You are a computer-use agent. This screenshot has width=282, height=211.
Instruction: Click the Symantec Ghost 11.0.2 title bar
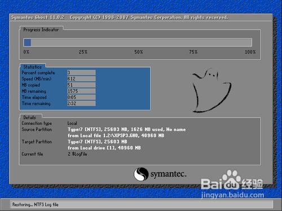click(x=141, y=17)
